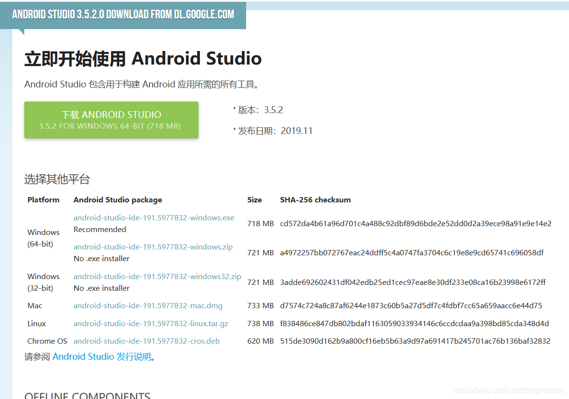The height and width of the screenshot is (399, 569).
Task: Open the Android Studio 发行说明 link
Action: coord(102,357)
